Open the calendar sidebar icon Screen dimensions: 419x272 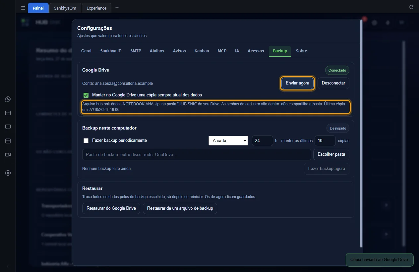(8, 141)
